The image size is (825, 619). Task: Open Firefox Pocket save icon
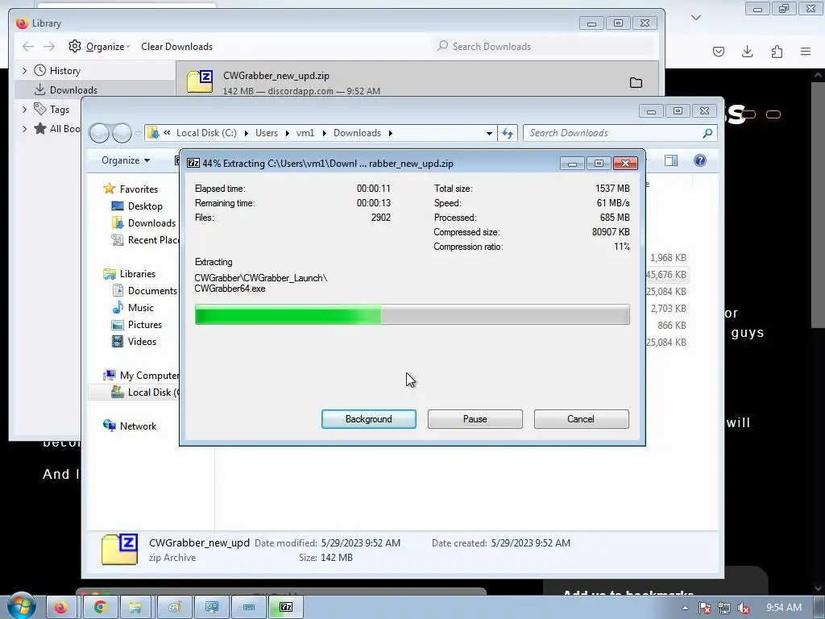pos(718,52)
